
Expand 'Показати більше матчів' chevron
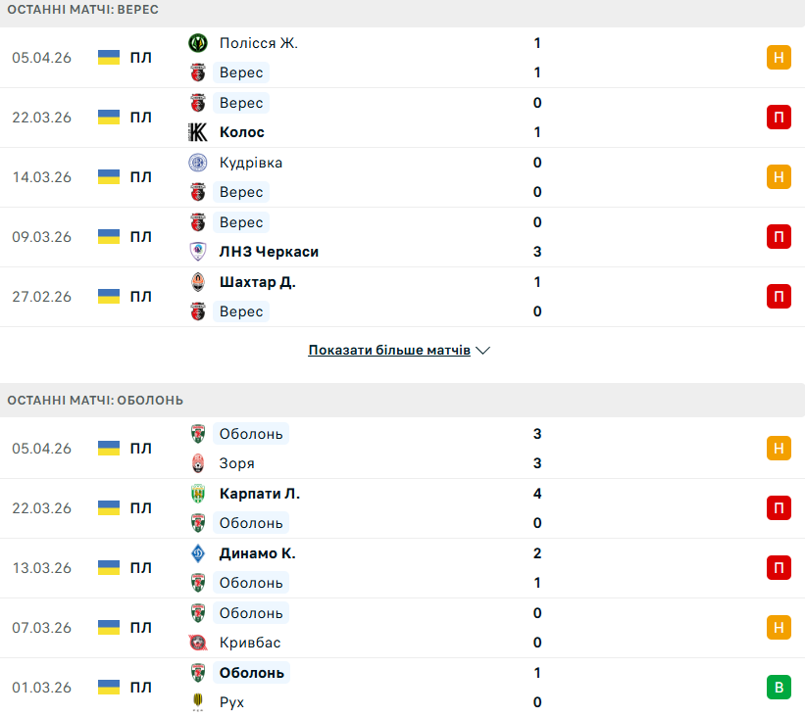(482, 351)
